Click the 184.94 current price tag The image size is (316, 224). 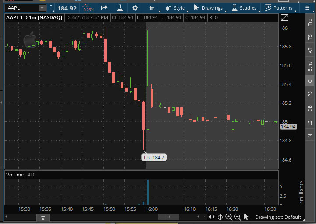pyautogui.click(x=288, y=127)
